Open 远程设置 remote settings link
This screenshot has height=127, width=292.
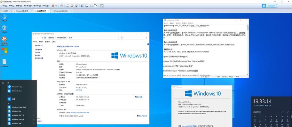[x=38, y=52]
